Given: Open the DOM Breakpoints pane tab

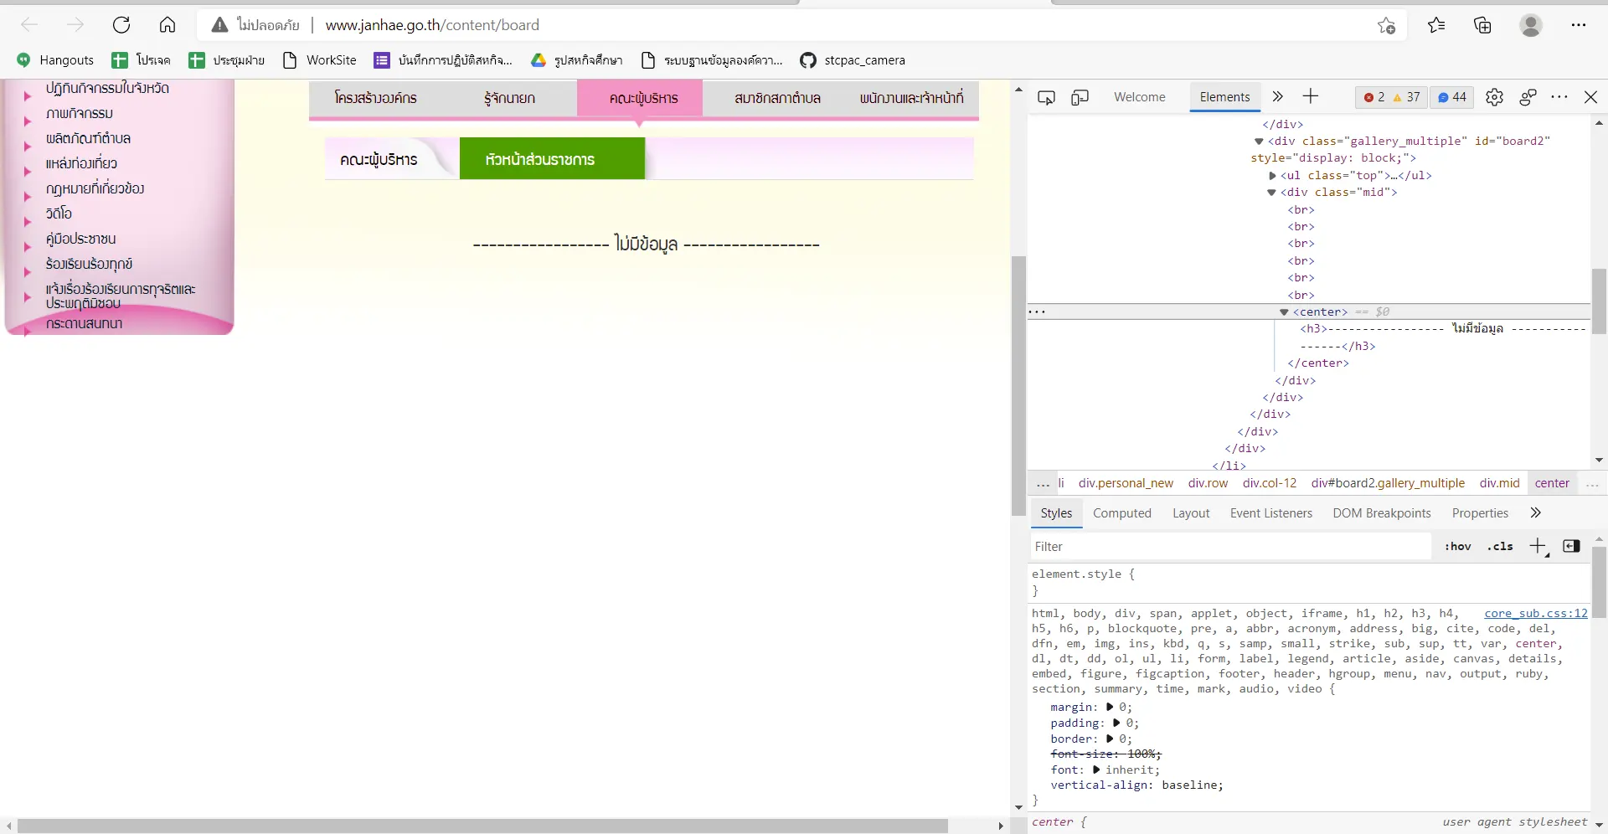Looking at the screenshot, I should click(1382, 513).
